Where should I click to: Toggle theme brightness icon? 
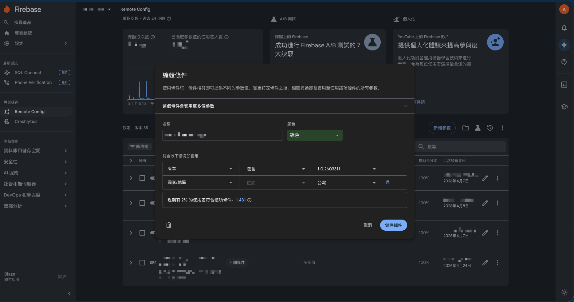[564, 292]
